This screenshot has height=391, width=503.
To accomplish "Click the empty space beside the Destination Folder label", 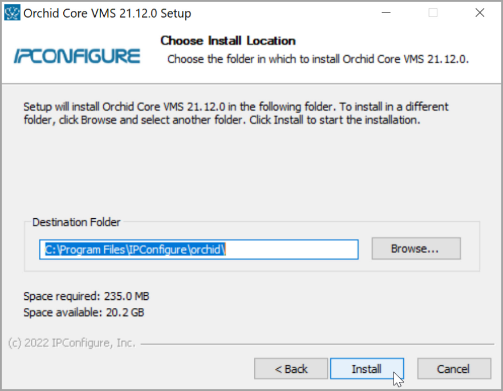I will (x=297, y=222).
